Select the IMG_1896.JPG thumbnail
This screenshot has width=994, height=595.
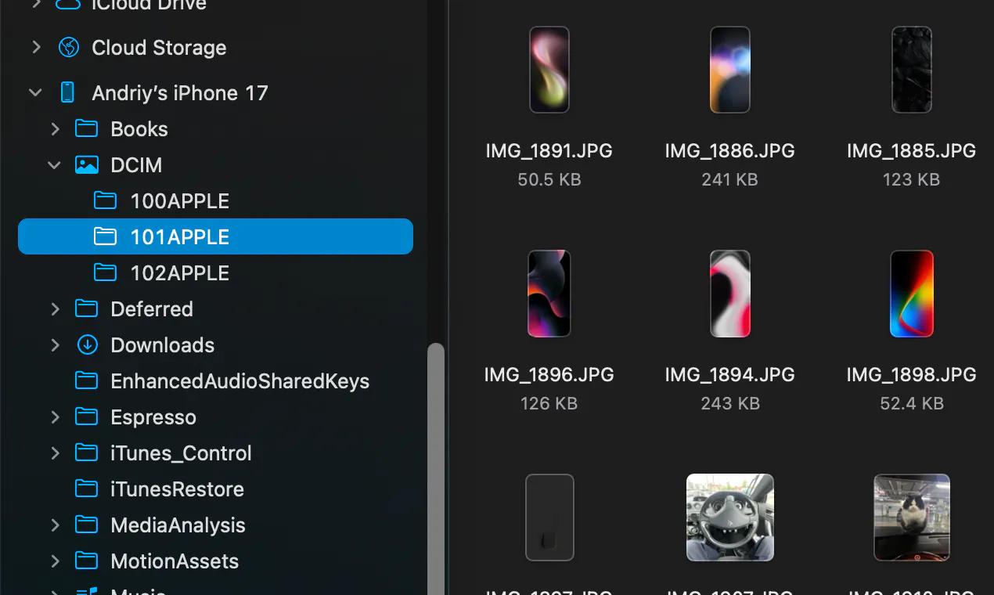coord(549,294)
